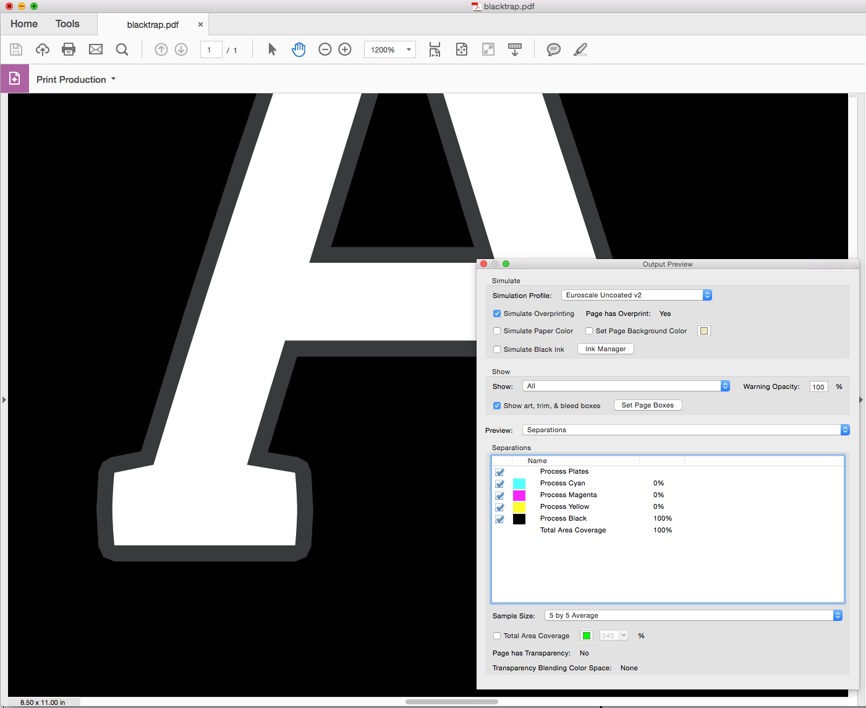The image size is (866, 708).
Task: Pick the page background color swatch
Action: click(x=704, y=331)
